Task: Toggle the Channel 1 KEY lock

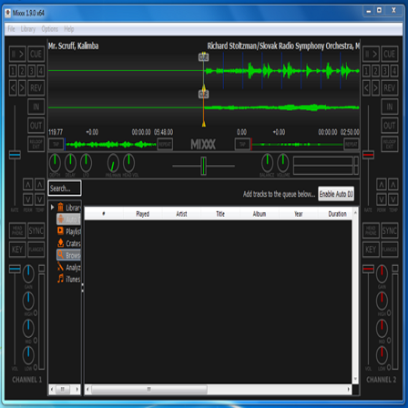Action: (17, 250)
